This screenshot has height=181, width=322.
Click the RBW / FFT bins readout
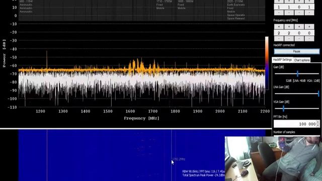click(x=203, y=171)
